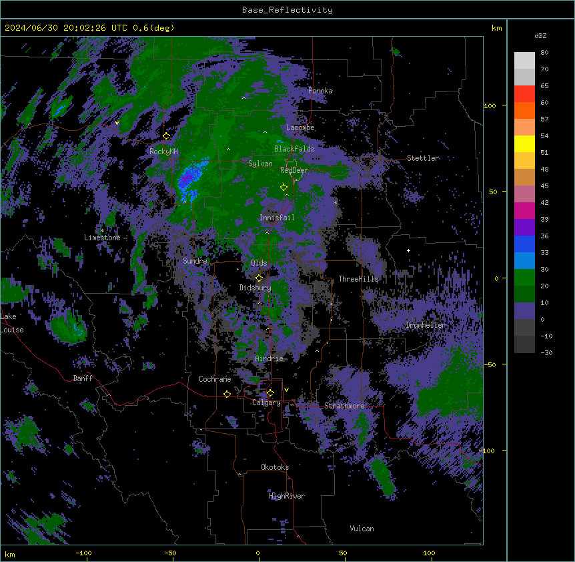Click the Drumheller city label

coord(426,325)
